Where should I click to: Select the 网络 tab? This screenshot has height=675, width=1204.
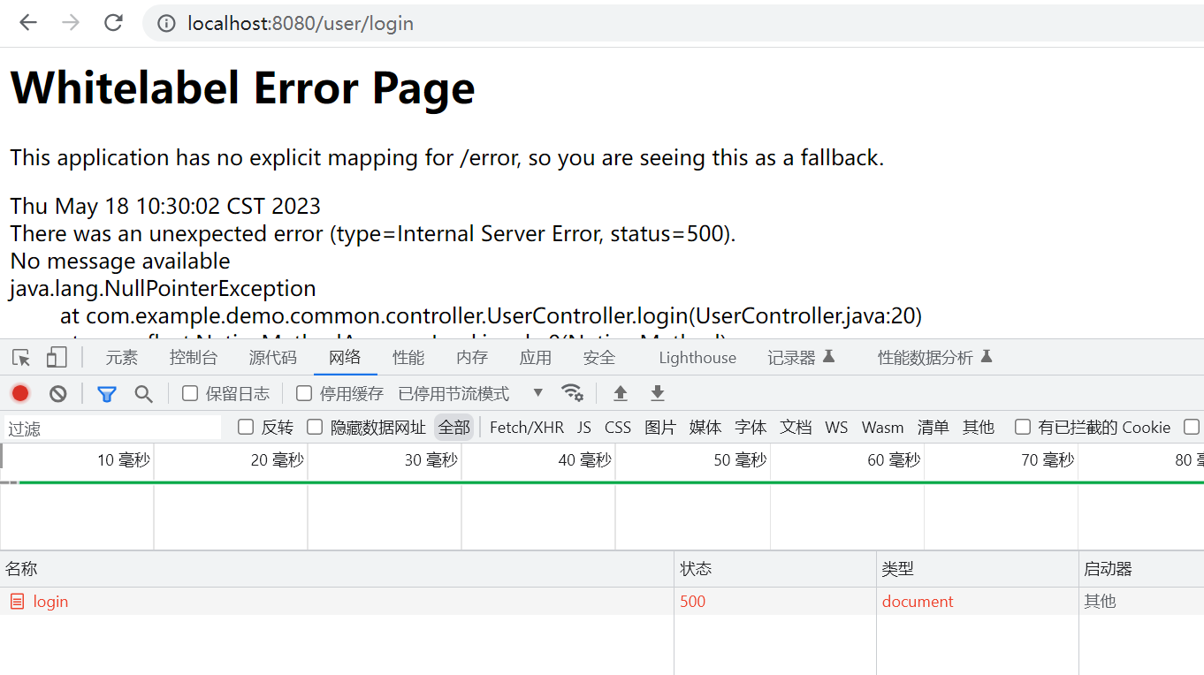[345, 358]
